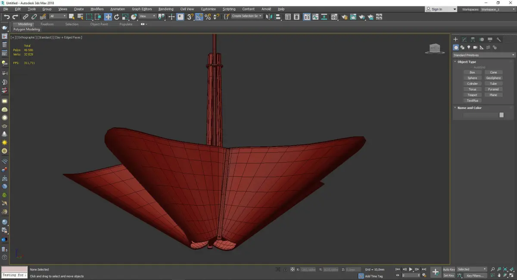
Task: Open the Standard Primitives category dropdown
Action: (483, 55)
